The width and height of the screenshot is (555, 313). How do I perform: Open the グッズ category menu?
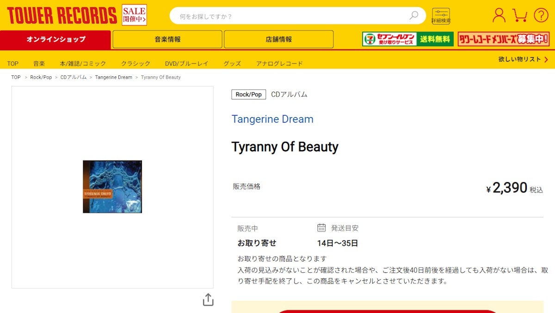[232, 64]
